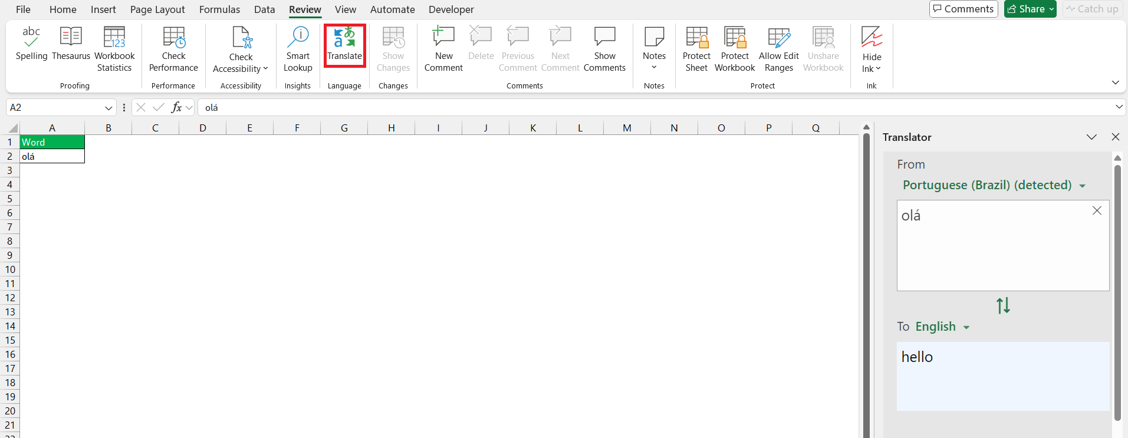Switch to the View tab
1128x438 pixels.
click(346, 9)
